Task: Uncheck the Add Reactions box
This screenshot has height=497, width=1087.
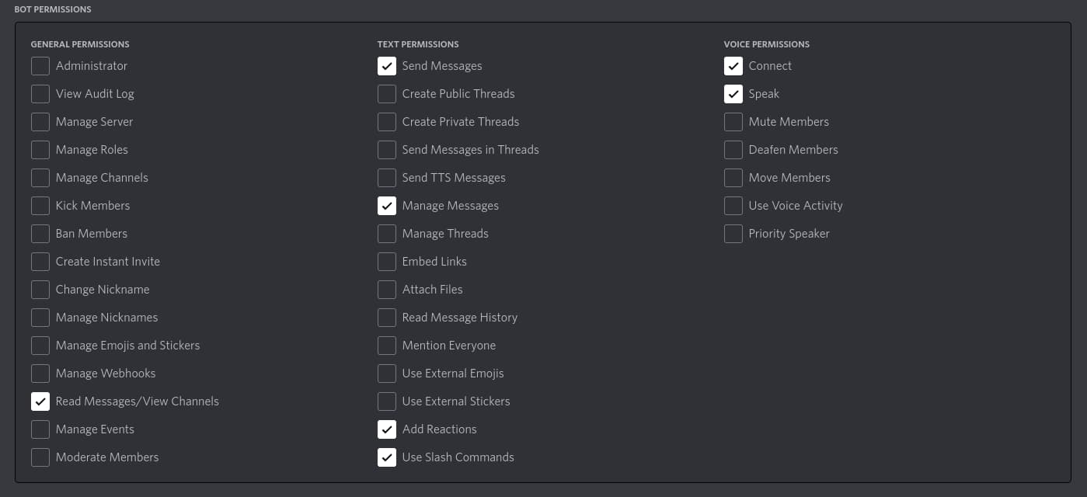Action: (387, 429)
